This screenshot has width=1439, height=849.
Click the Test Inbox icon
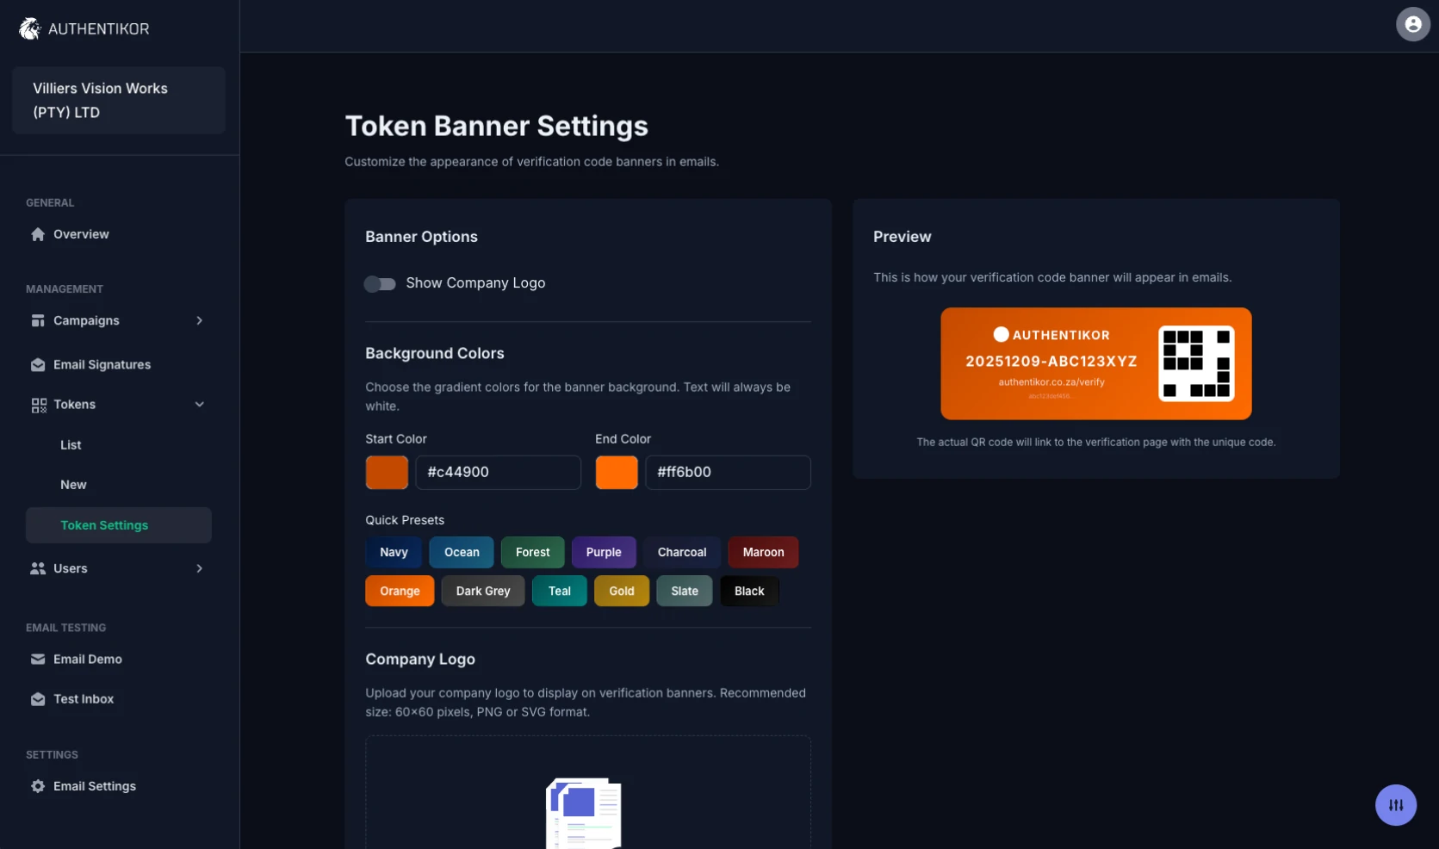38,698
